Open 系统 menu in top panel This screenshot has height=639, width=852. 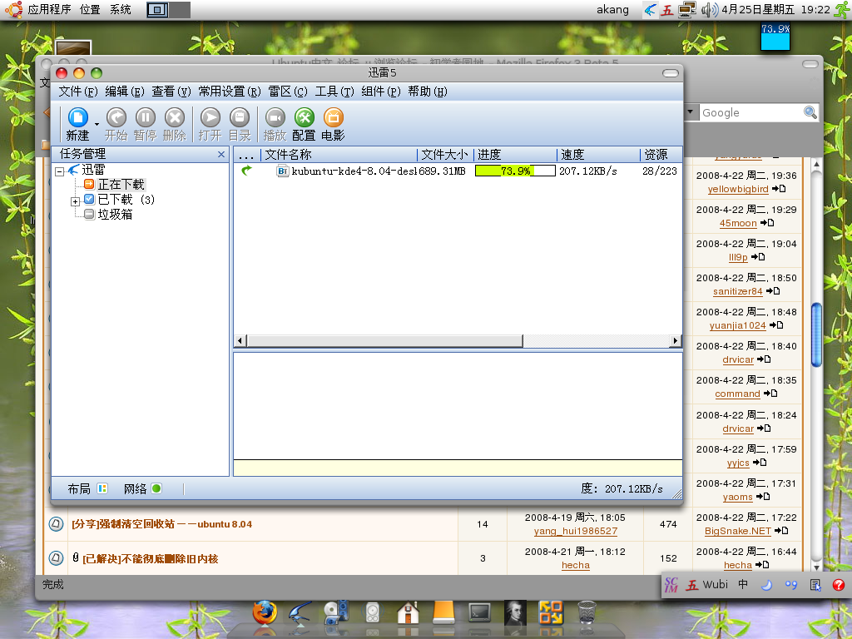point(120,9)
